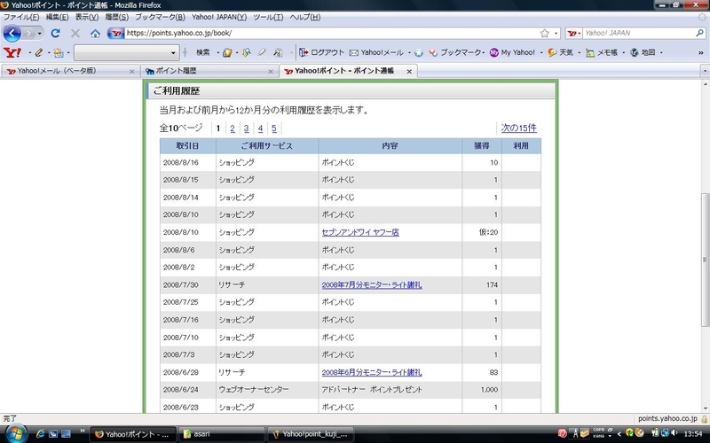Click the ログアウト logout toolbar button

322,52
